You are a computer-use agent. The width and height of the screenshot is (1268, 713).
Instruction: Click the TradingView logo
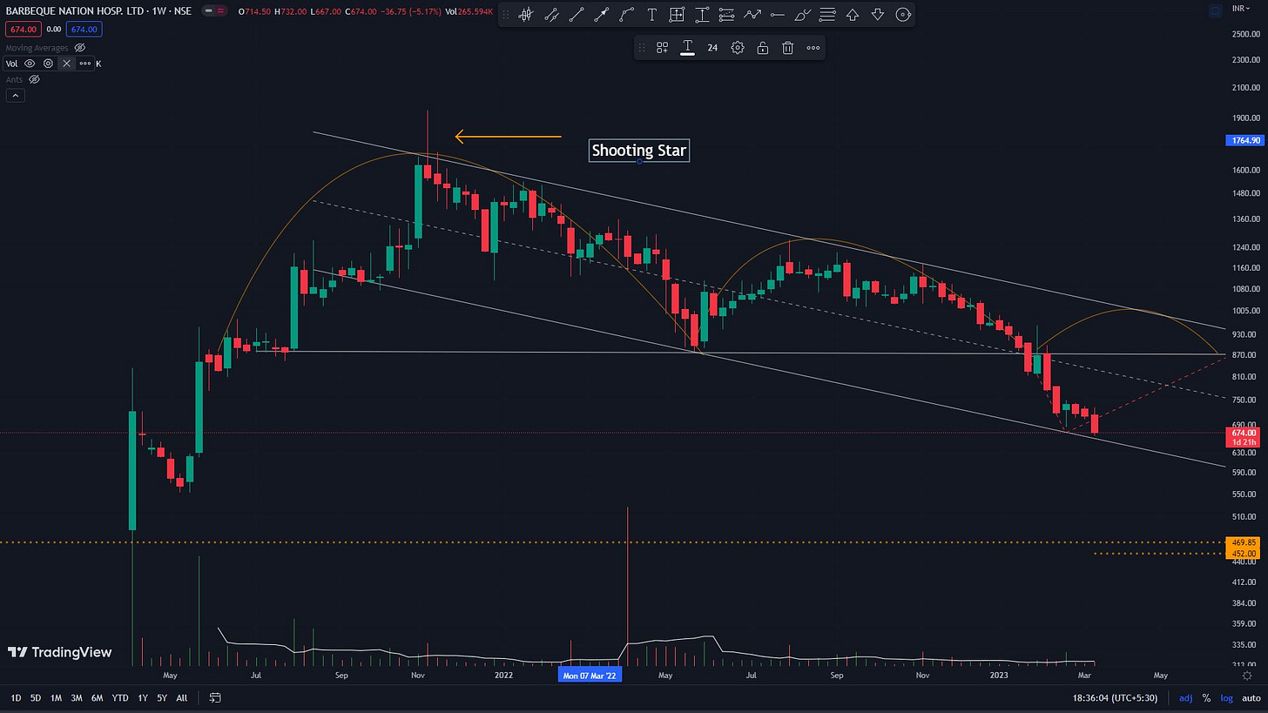tap(60, 652)
